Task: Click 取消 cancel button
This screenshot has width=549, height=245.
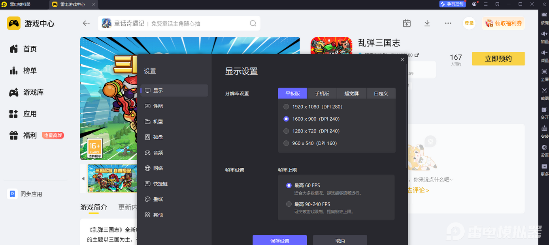Action: coord(340,240)
